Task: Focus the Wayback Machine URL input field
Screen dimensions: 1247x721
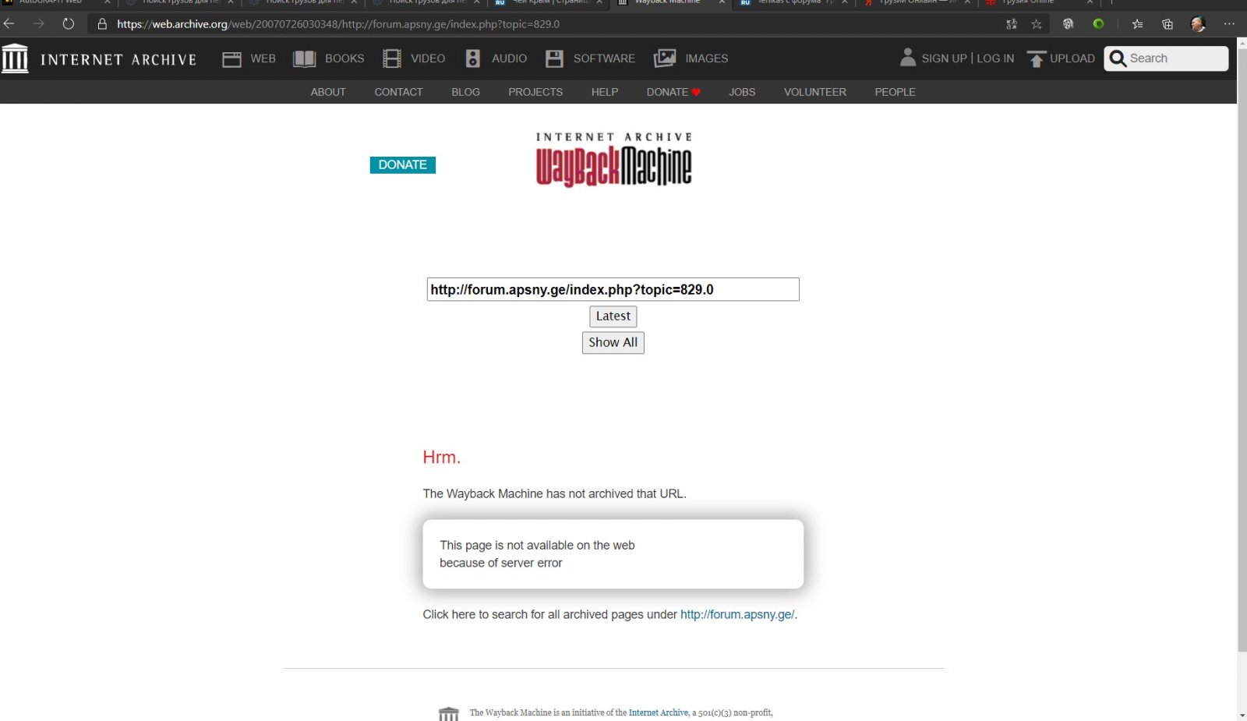Action: tap(613, 289)
